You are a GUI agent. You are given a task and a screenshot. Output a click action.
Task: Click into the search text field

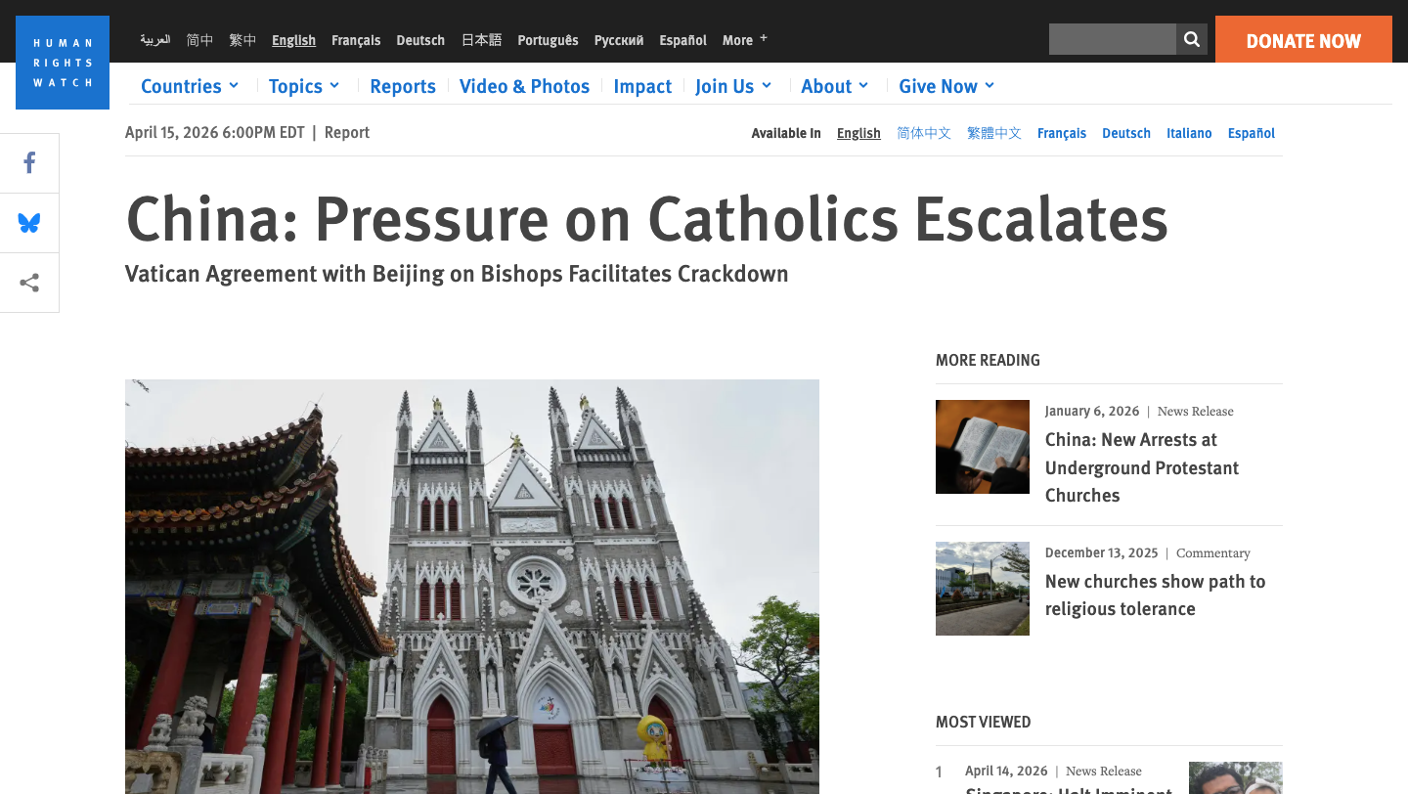[x=1112, y=39]
